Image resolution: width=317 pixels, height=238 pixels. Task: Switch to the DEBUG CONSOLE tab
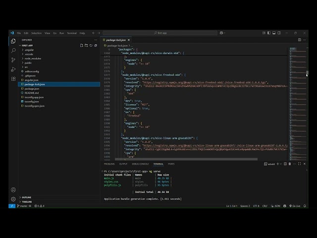[140, 164]
